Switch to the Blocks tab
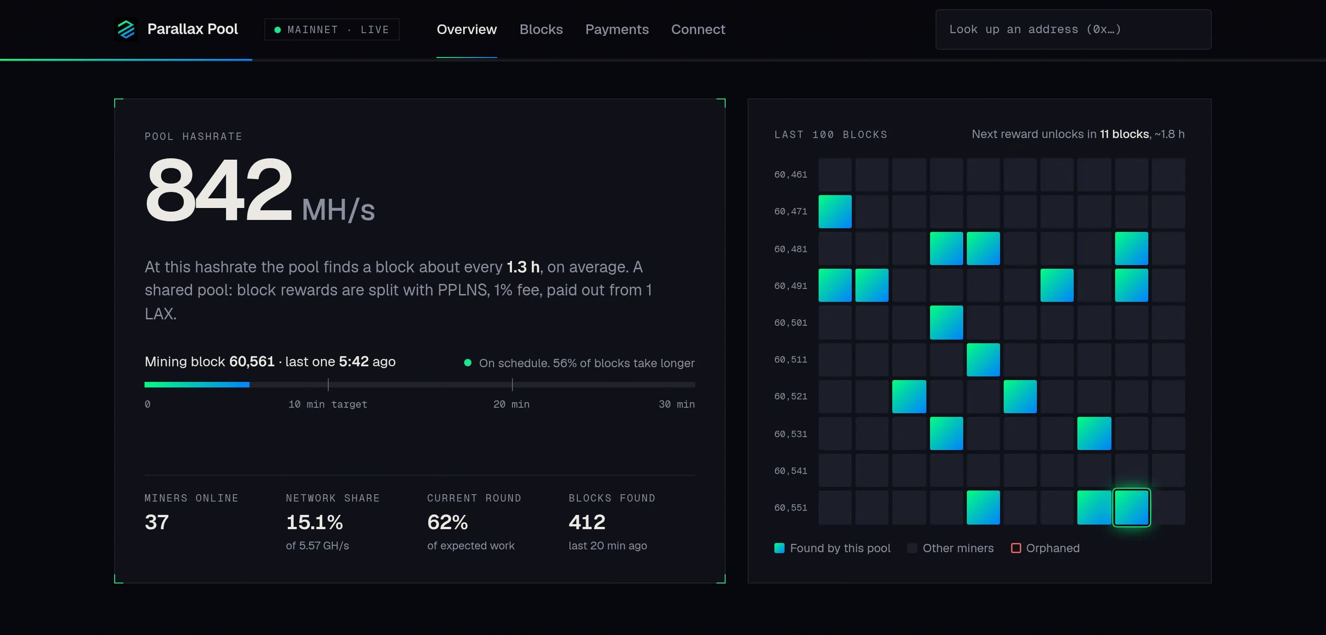Screen dimensions: 1326x635 (541, 29)
